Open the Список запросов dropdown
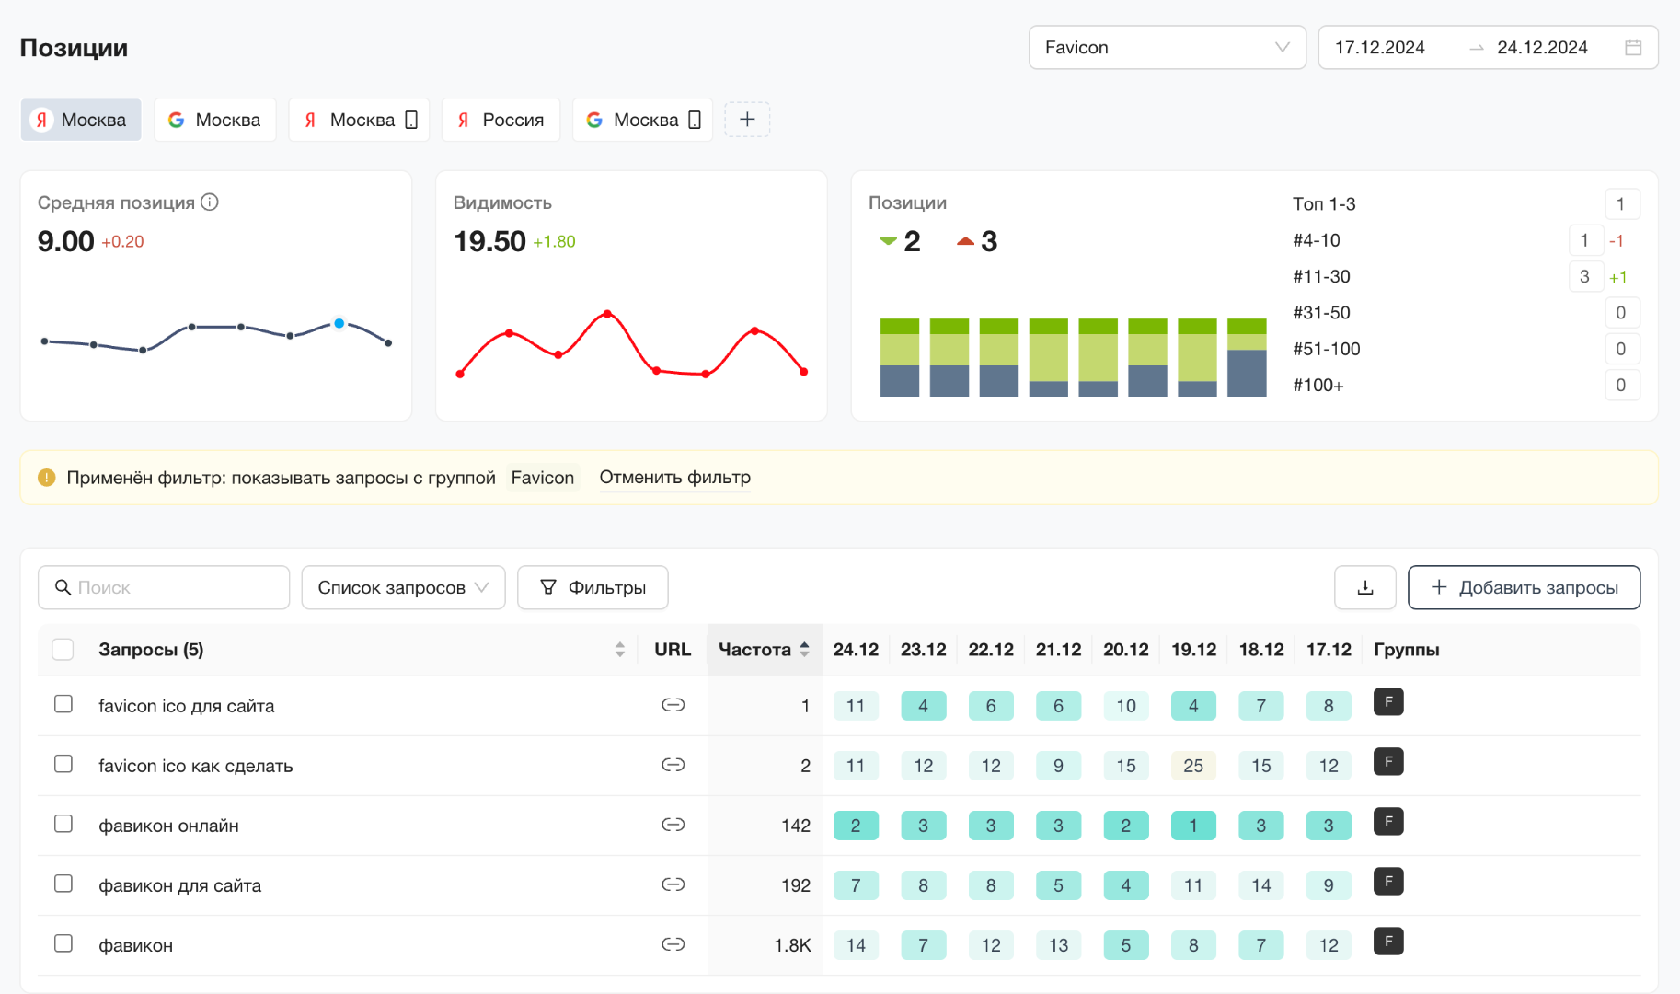This screenshot has height=994, width=1680. pyautogui.click(x=403, y=587)
